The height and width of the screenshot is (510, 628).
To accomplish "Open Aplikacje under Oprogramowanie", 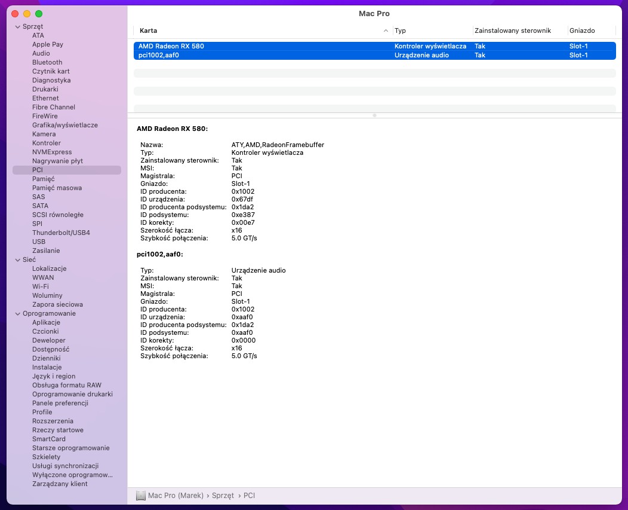I will pyautogui.click(x=46, y=323).
